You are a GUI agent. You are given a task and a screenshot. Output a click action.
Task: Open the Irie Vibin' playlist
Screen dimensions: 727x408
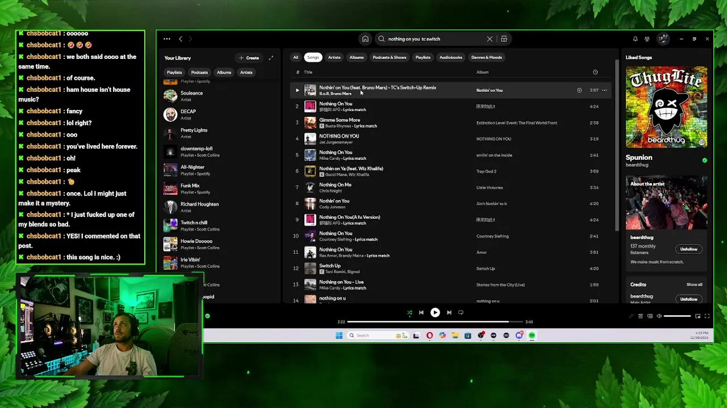pos(219,262)
